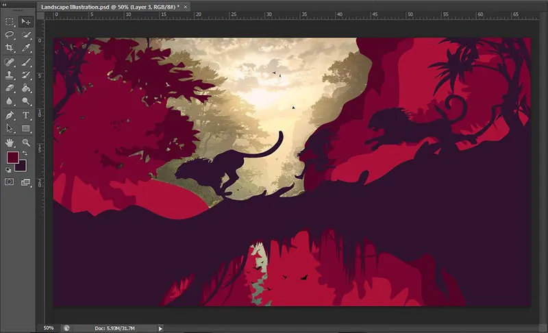
Task: Select the Move tool
Action: 25,22
